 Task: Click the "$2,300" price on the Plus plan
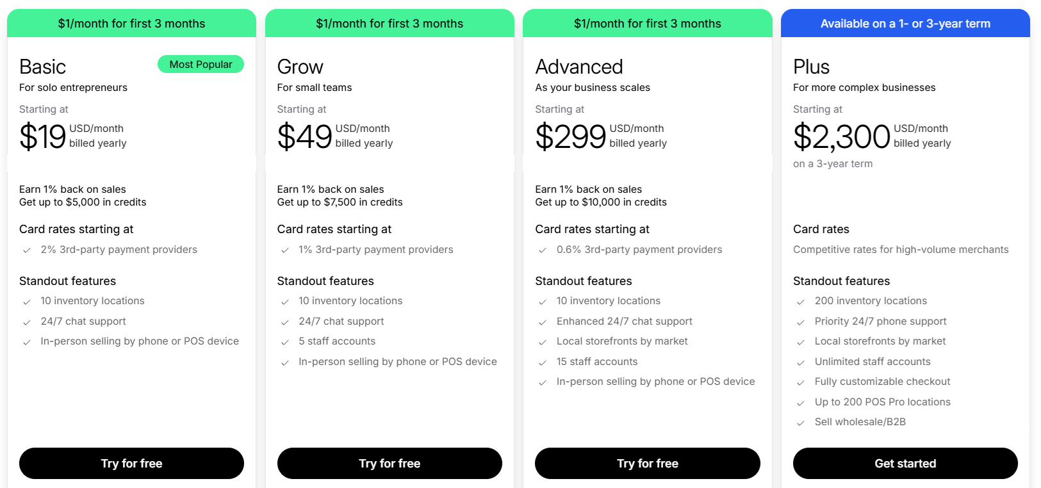[x=841, y=136]
